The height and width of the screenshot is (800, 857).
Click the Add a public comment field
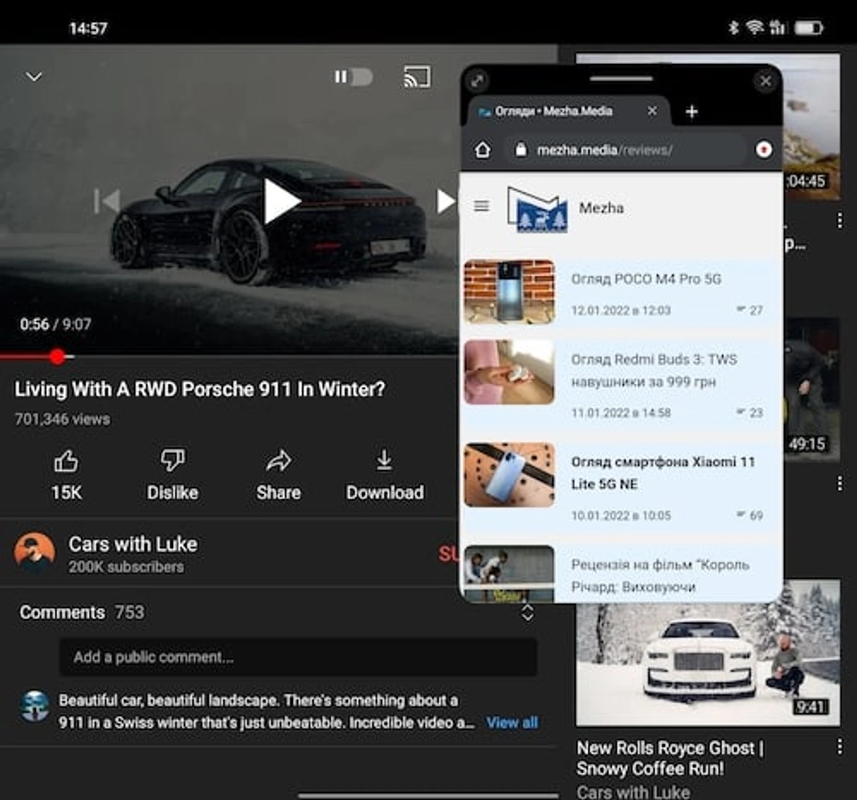click(298, 657)
